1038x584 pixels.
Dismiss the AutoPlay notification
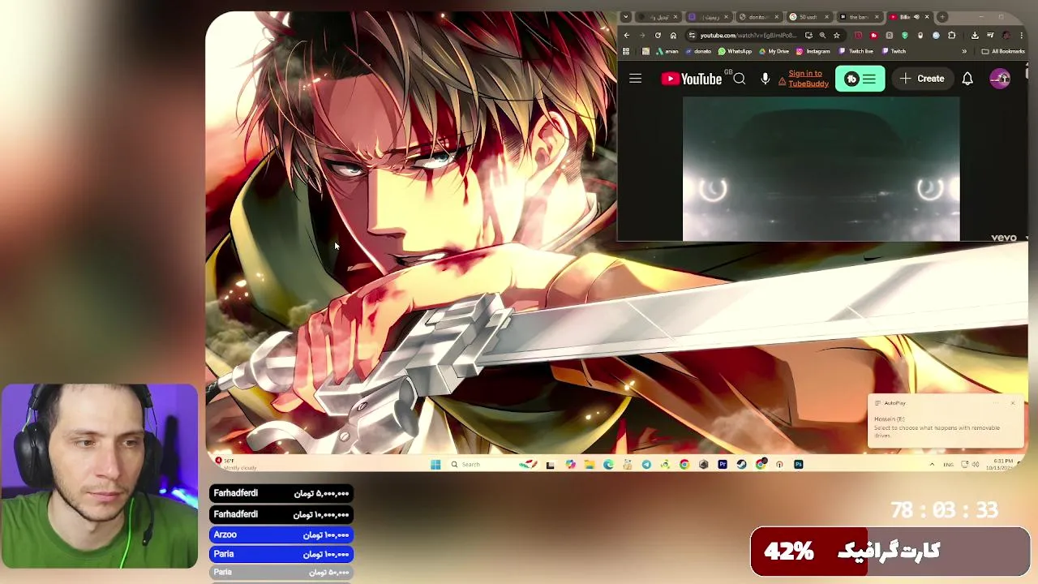coord(1013,402)
